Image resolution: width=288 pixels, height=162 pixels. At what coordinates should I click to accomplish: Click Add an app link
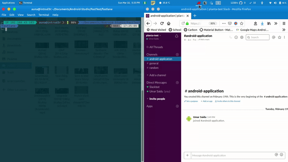206,101
